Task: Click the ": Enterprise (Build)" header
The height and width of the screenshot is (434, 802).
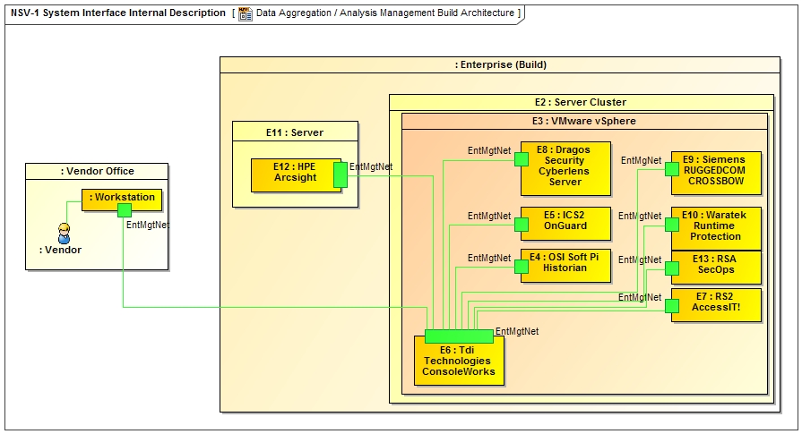Action: [x=500, y=64]
